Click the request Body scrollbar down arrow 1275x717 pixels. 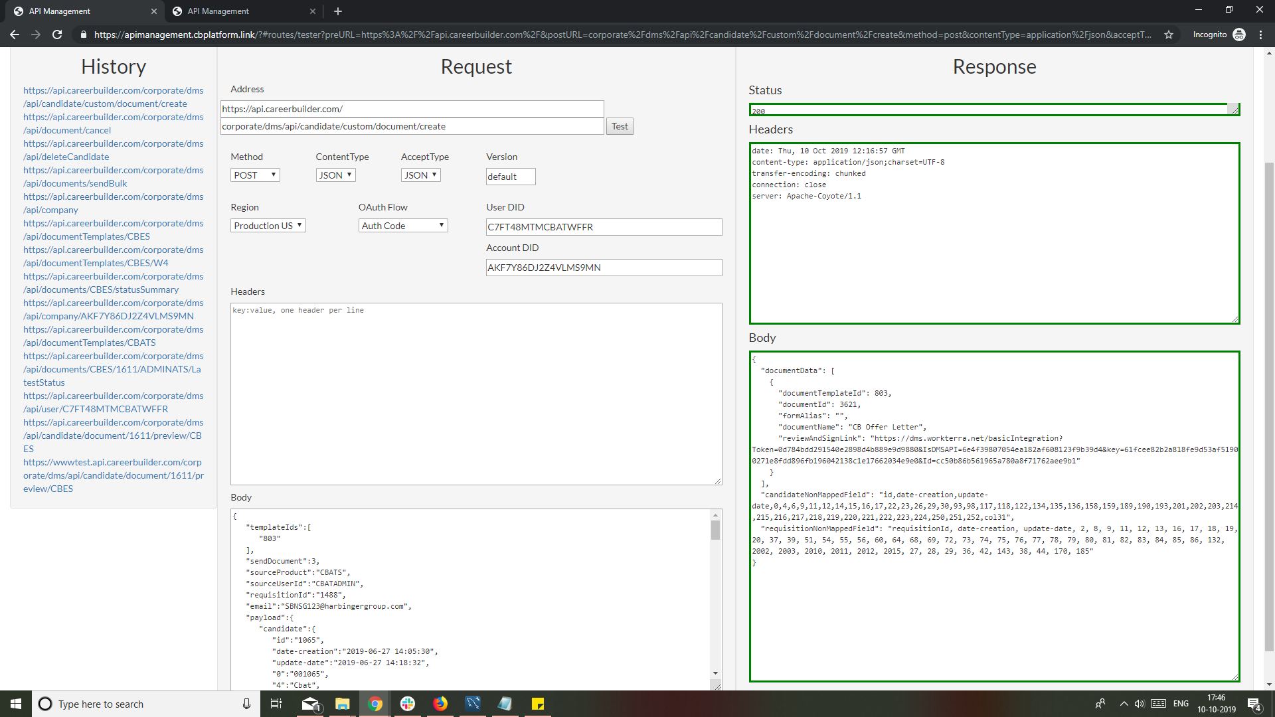[715, 673]
